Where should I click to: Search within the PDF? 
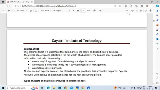coord(127,10)
